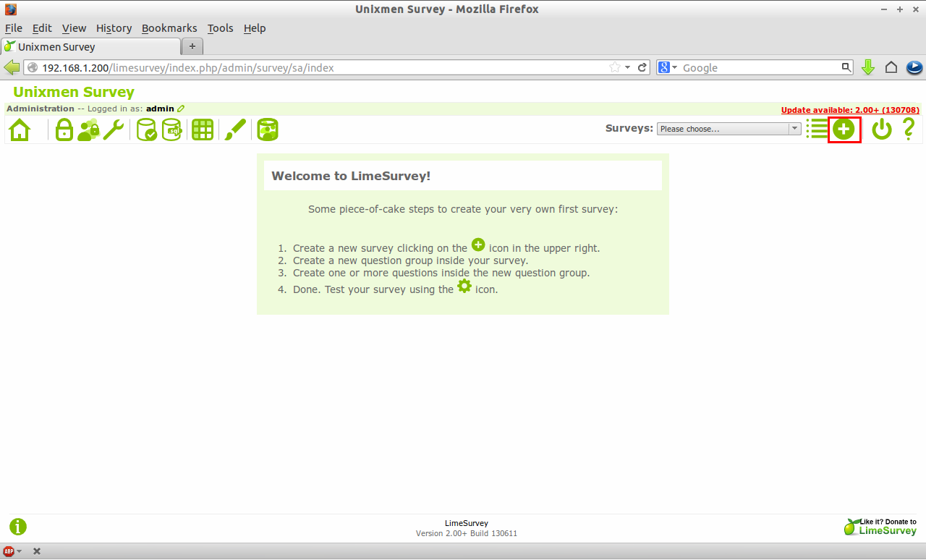
Task: Open a new tab with plus button
Action: [x=192, y=46]
